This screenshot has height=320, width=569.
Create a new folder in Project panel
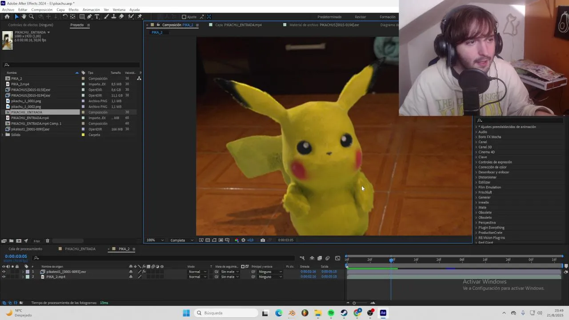coord(11,241)
